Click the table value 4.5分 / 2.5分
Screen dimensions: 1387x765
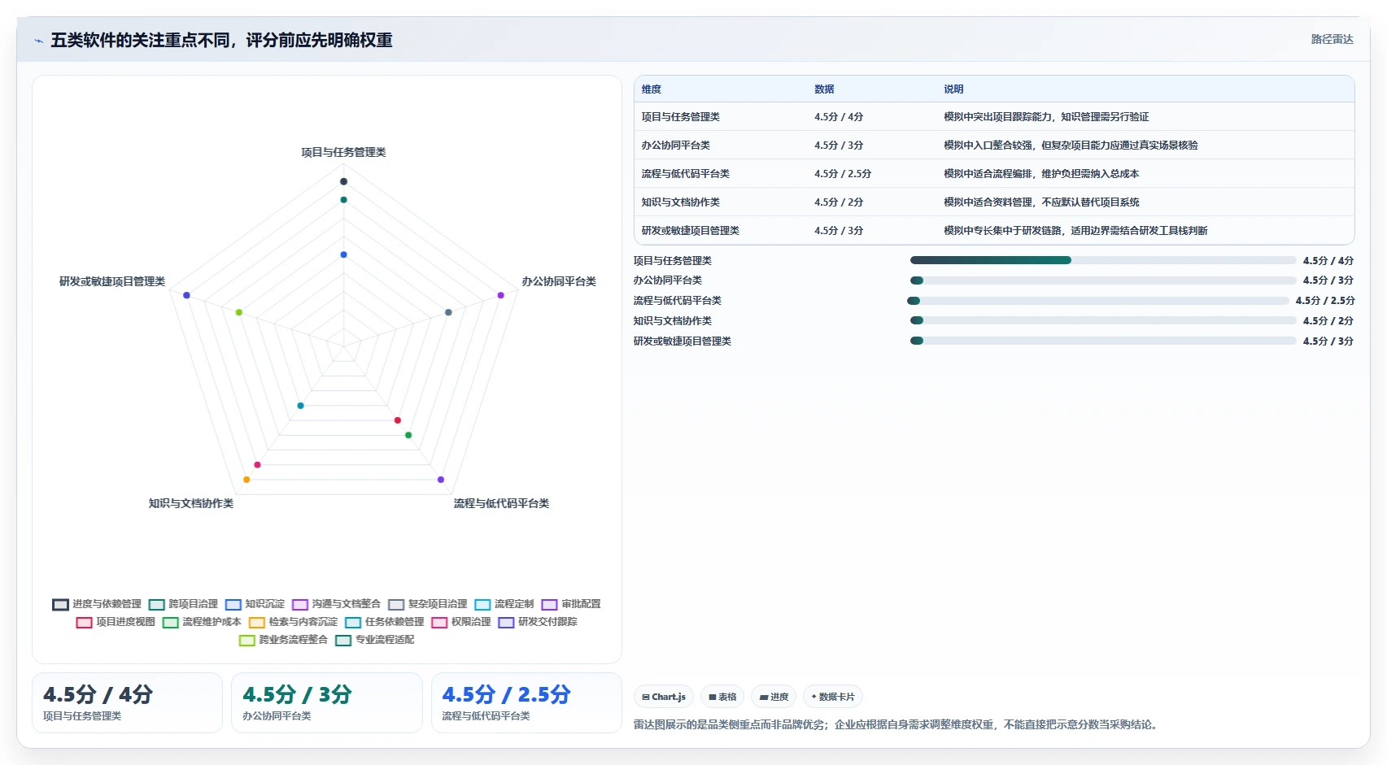click(843, 174)
